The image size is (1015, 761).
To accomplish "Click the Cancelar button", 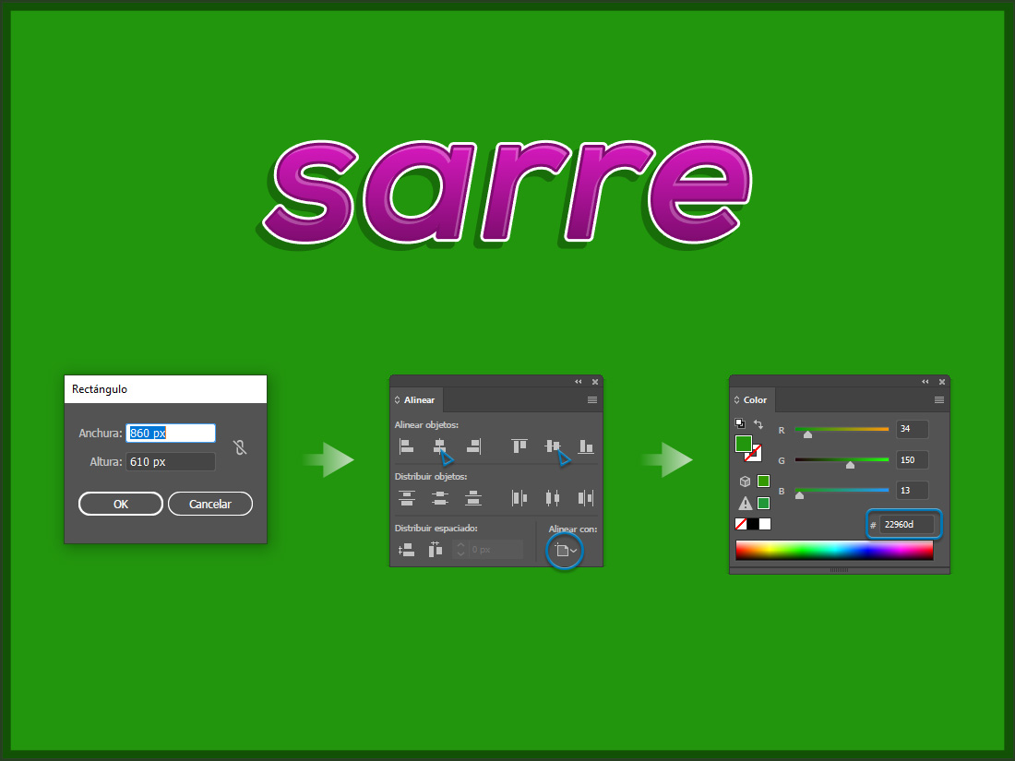I will click(209, 504).
